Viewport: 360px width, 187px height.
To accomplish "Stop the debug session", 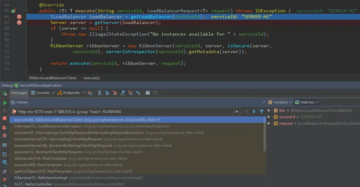I will click(5, 119).
